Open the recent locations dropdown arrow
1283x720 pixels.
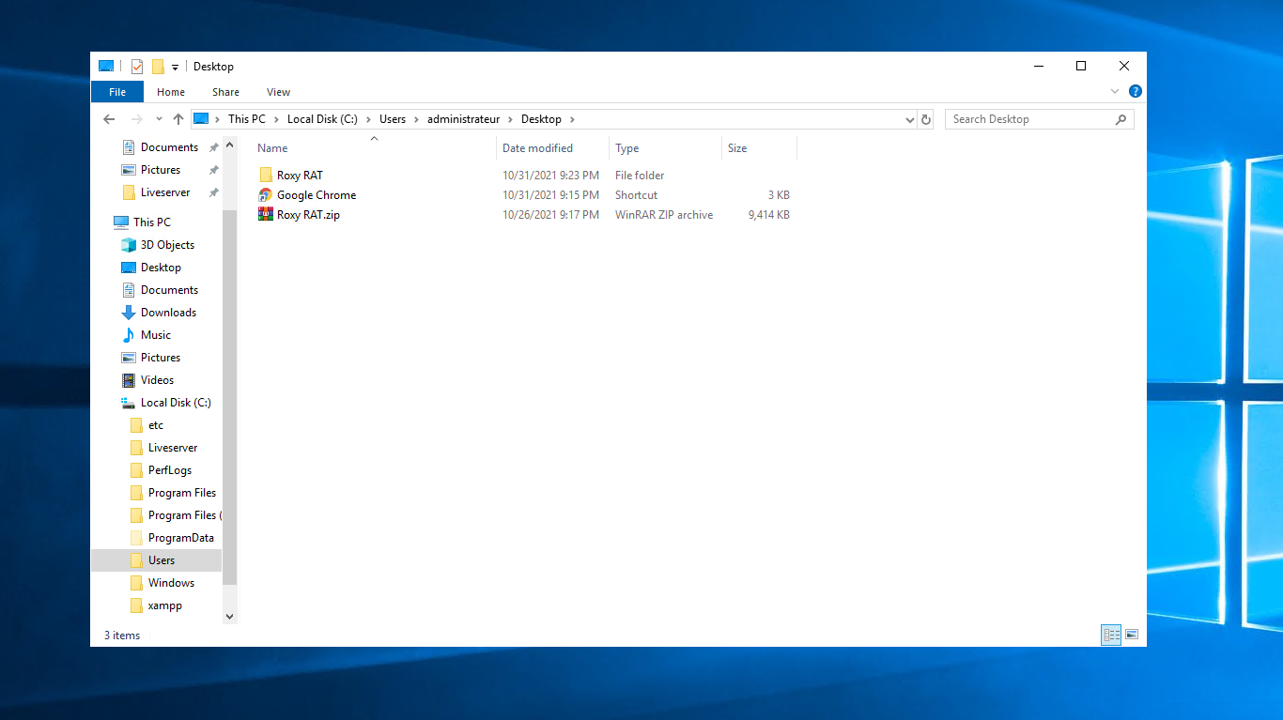point(158,119)
